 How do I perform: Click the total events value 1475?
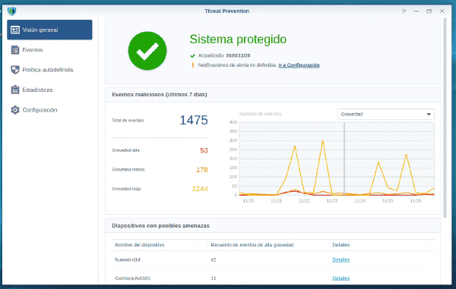[194, 120]
